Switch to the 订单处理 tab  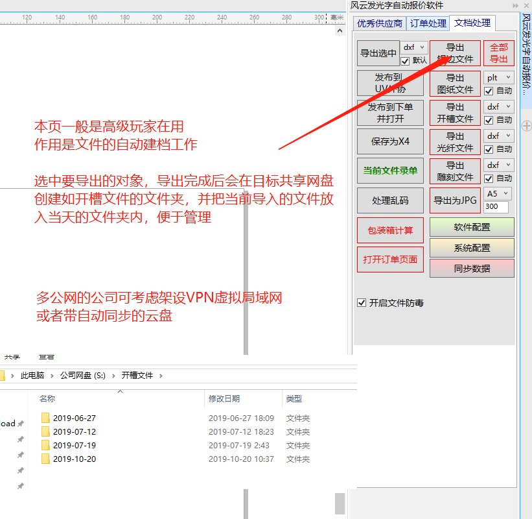click(428, 22)
